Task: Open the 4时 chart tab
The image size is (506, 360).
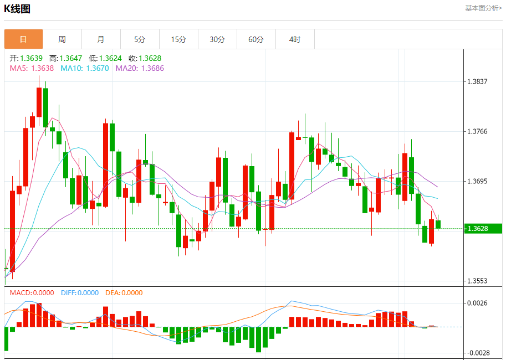Action: pos(295,39)
